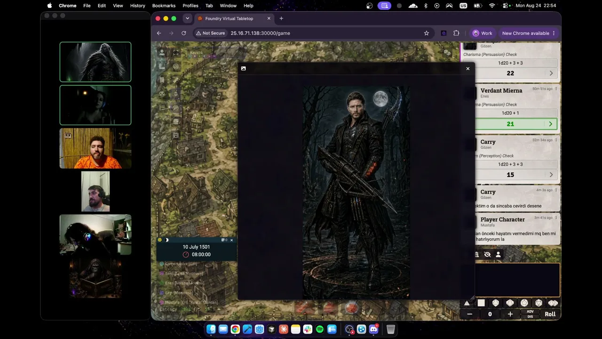Open the notes counter in calendar widget
This screenshot has height=339, width=602.
224,240
